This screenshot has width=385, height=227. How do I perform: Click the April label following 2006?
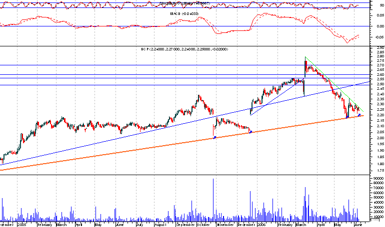click(321, 225)
